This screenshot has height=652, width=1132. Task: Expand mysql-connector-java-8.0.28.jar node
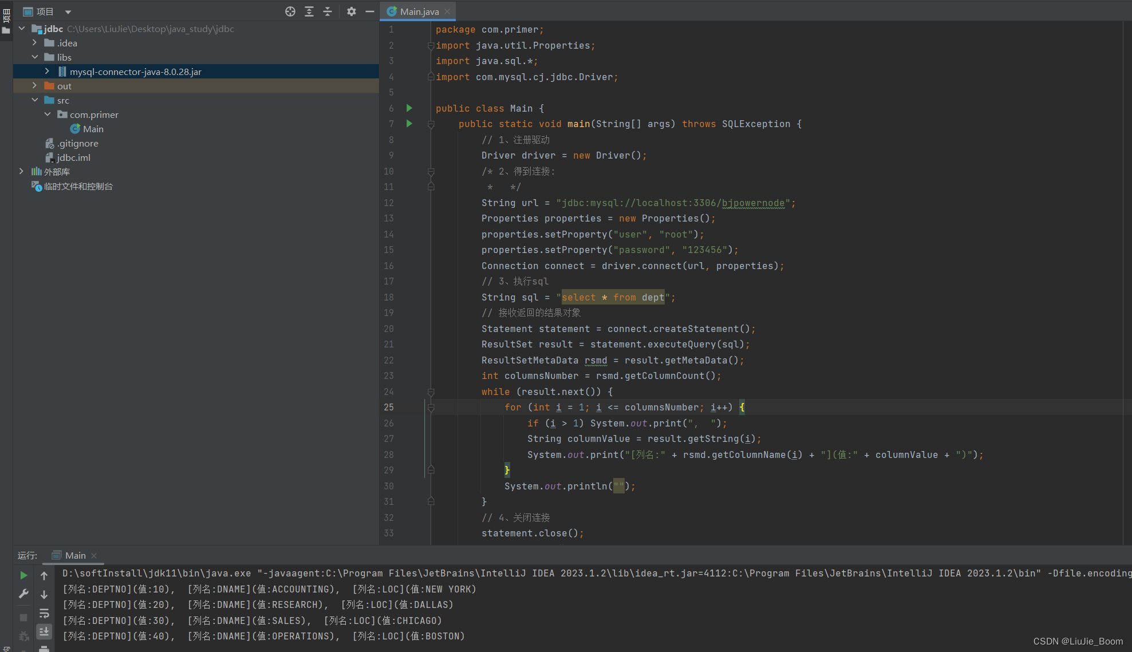pos(47,71)
